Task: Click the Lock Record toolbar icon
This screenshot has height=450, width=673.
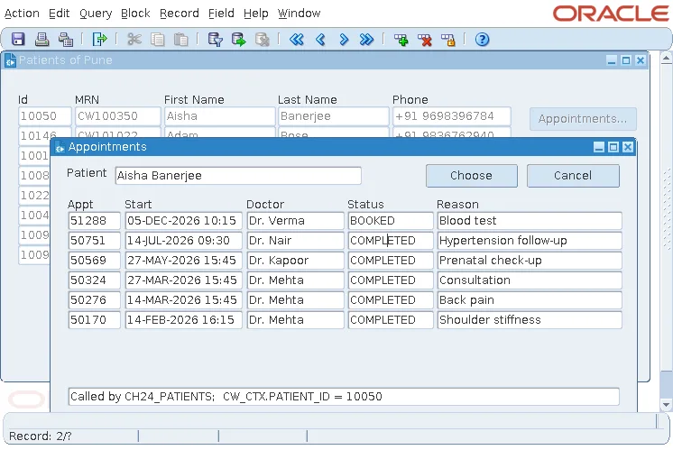Action: point(447,40)
